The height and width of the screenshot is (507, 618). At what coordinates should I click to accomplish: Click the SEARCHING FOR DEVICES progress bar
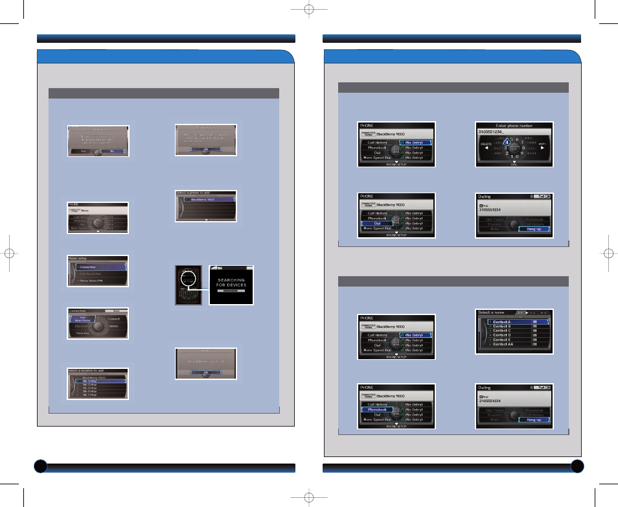coord(231,291)
